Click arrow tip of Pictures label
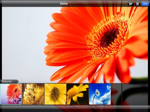Viewport: 150px width, 112px height. pyautogui.click(x=18, y=82)
